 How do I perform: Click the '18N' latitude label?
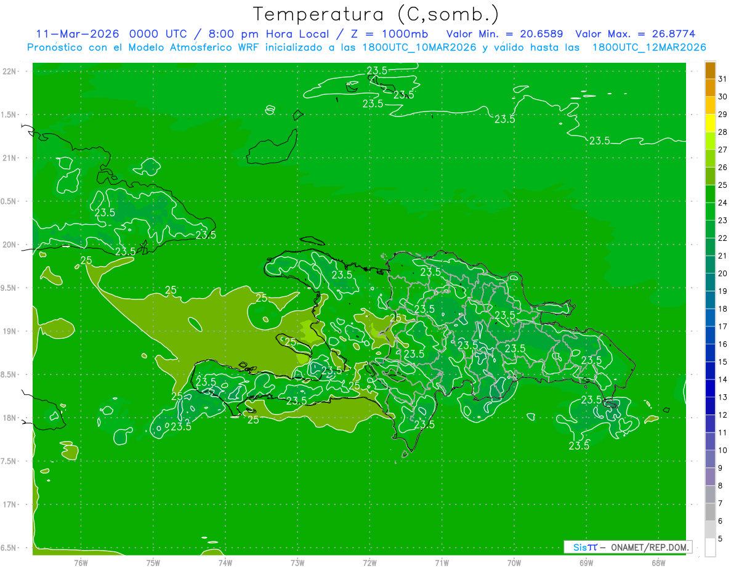9,418
